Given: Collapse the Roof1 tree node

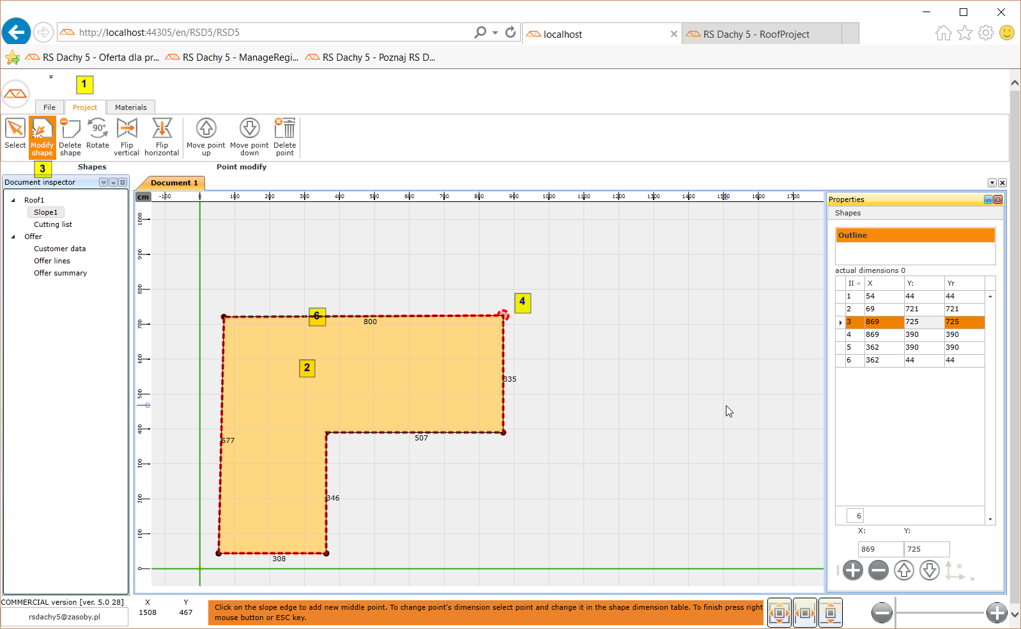Looking at the screenshot, I should tap(13, 200).
